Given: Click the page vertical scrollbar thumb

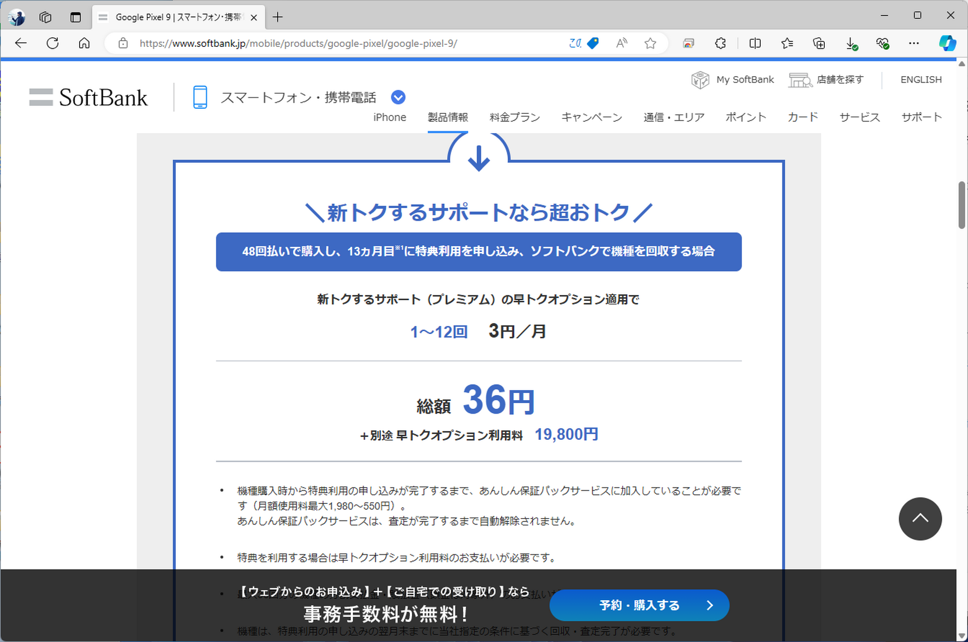Looking at the screenshot, I should pyautogui.click(x=962, y=205).
